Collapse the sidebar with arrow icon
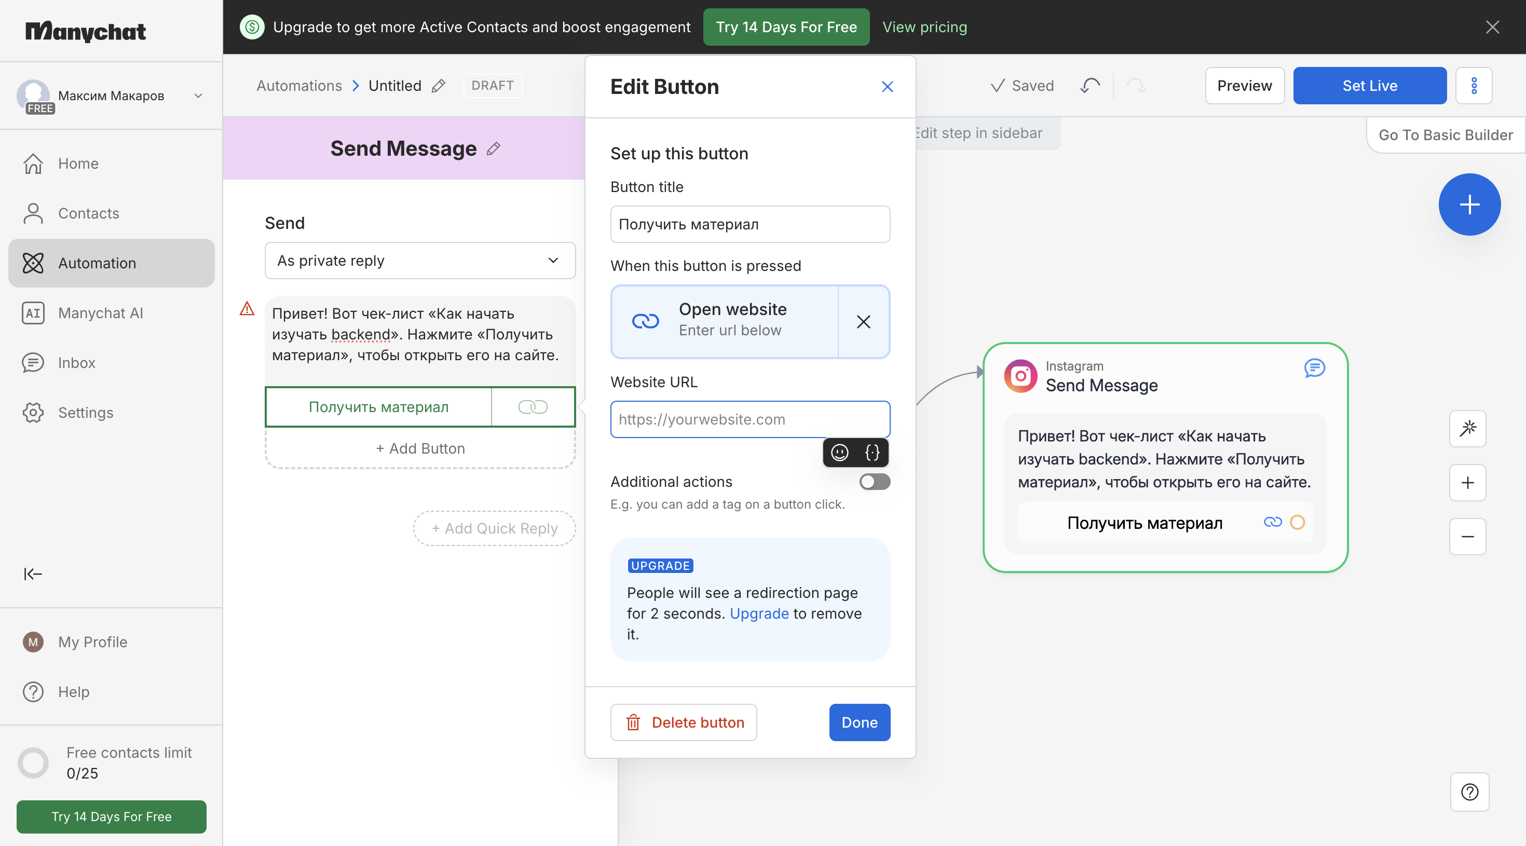 click(x=33, y=573)
